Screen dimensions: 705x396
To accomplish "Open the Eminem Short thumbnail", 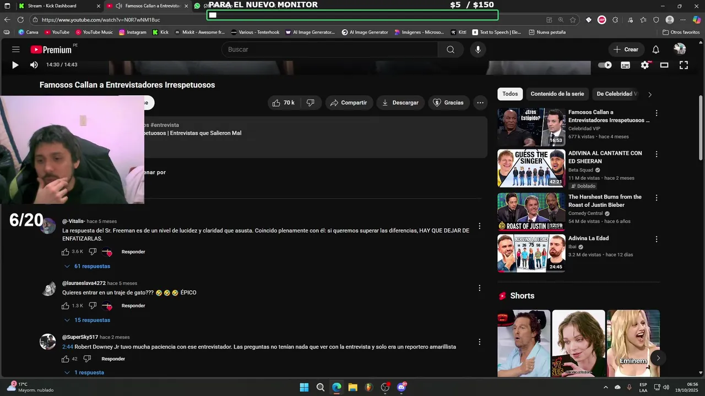I will point(633,343).
